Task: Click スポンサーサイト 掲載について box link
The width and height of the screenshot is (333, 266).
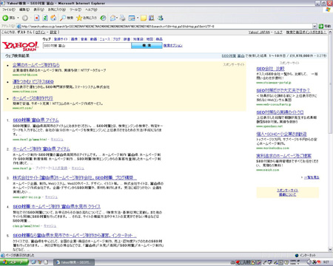Action: coord(287,193)
